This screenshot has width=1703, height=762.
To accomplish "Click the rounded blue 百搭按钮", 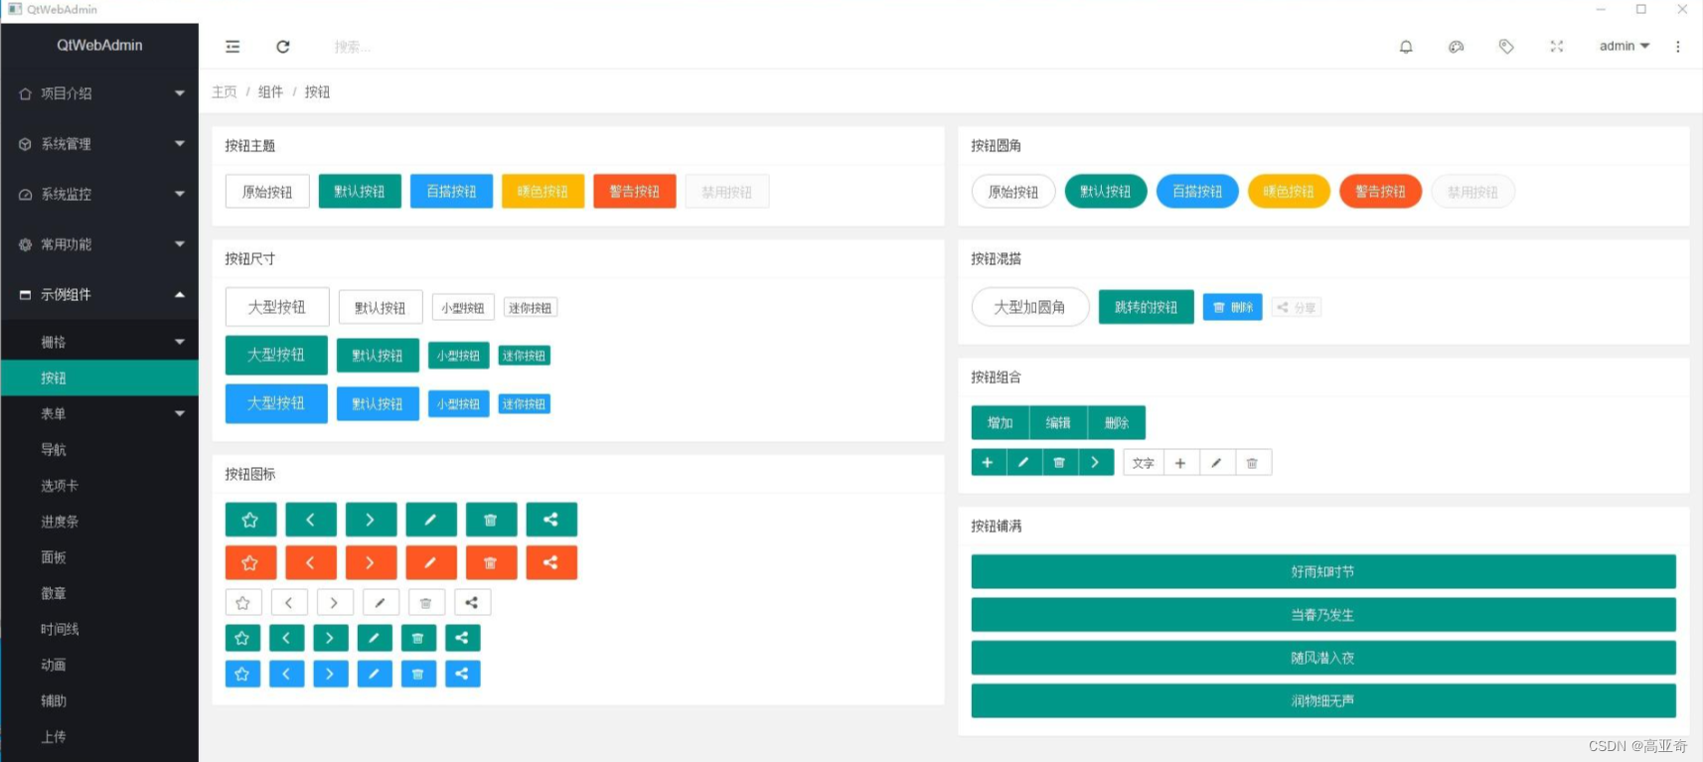I will (x=1197, y=192).
